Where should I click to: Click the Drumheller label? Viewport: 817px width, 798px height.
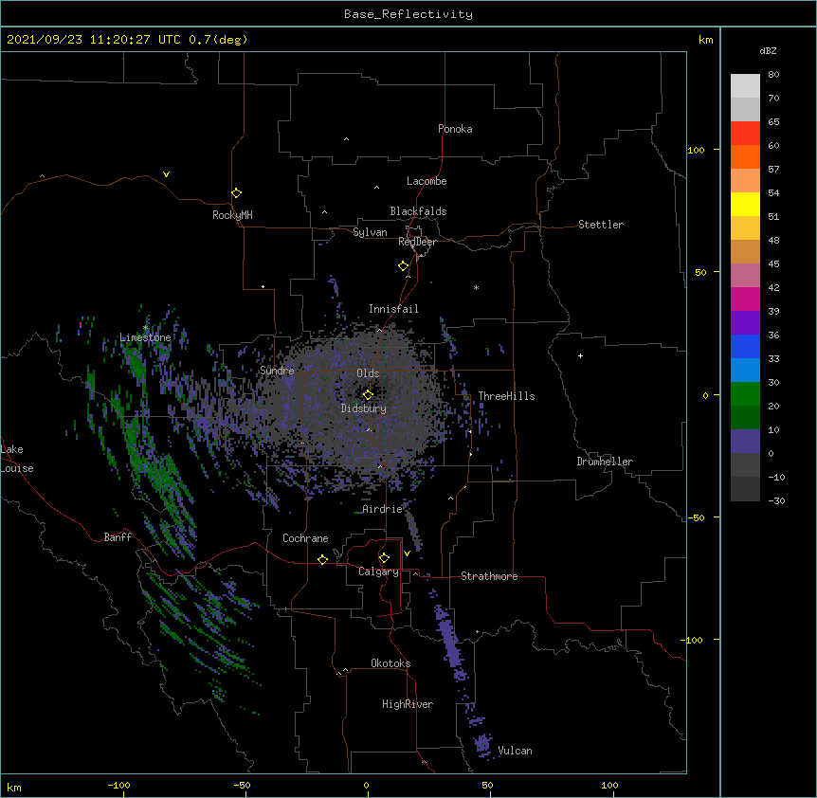tap(605, 462)
